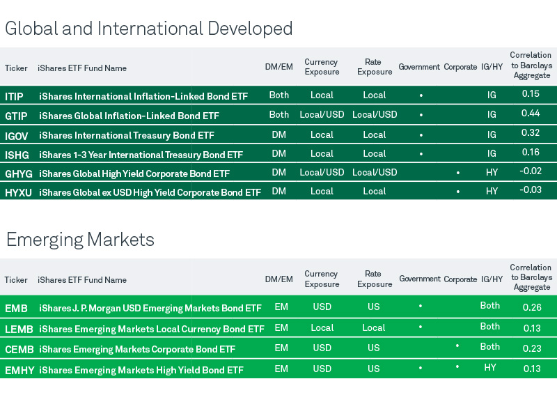Screen dimensions: 557x418
Task: Open iShares Global ex USD High Yield fund
Action: click(150, 192)
